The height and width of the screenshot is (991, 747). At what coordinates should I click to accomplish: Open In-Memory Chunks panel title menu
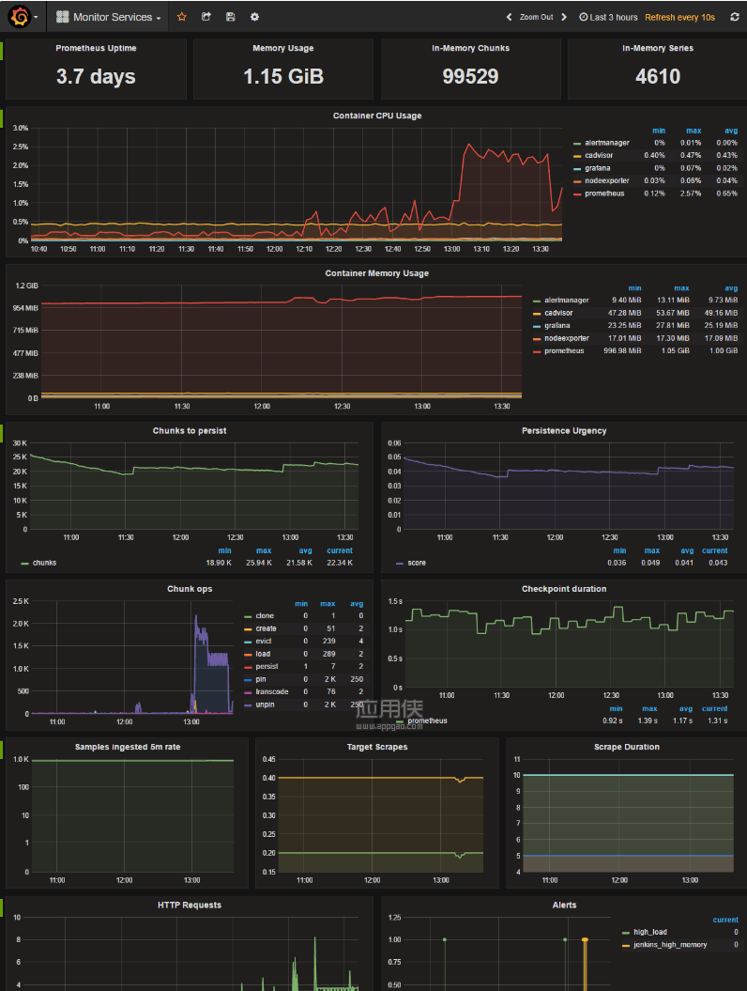point(470,48)
